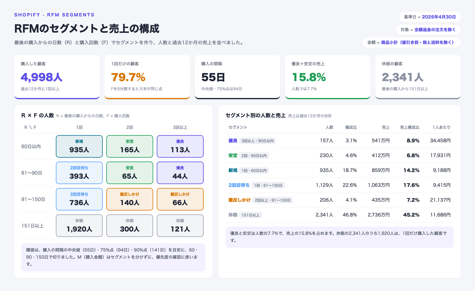Viewport: 475px width, 291px height.
Task: Click the 151日以上 grid row label
Action: [x=33, y=226]
